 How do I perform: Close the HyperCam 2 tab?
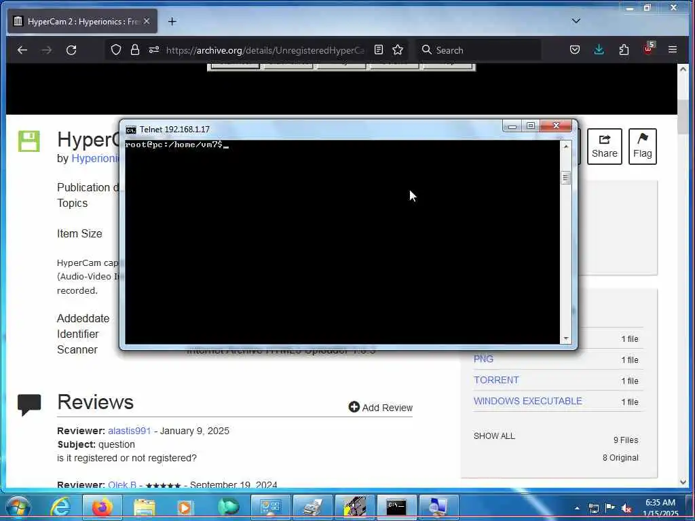click(x=147, y=21)
